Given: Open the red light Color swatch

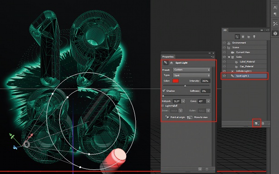Looking at the screenshot, I should coord(176,81).
